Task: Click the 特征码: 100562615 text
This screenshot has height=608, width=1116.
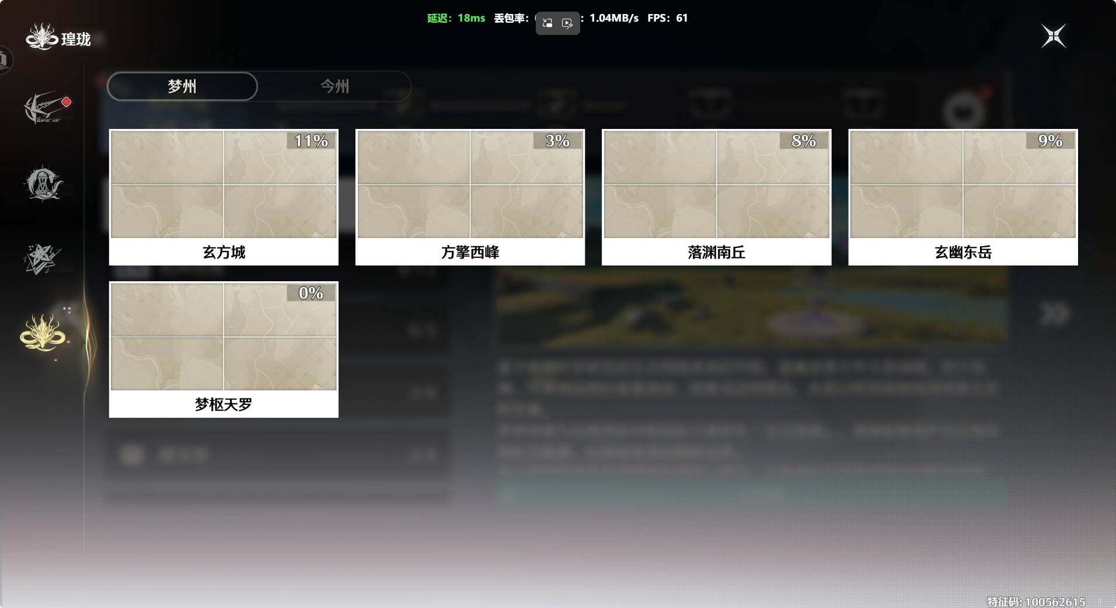Action: [1036, 602]
